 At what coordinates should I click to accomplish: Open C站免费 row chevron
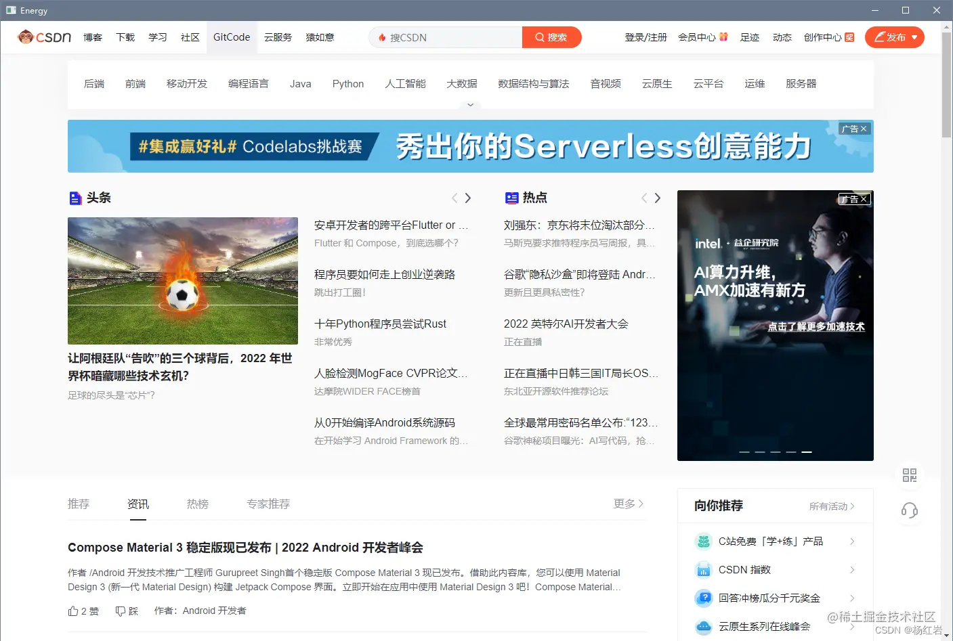pos(852,541)
